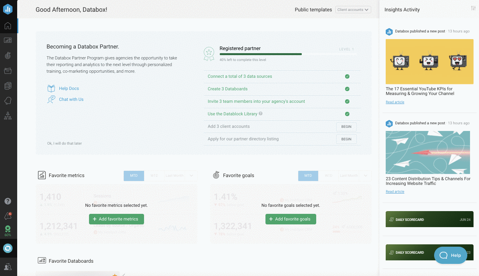Select MTD tab in Favorite goals
The width and height of the screenshot is (479, 276).
(x=308, y=176)
